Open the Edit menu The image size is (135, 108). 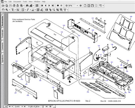[x=10, y=2]
